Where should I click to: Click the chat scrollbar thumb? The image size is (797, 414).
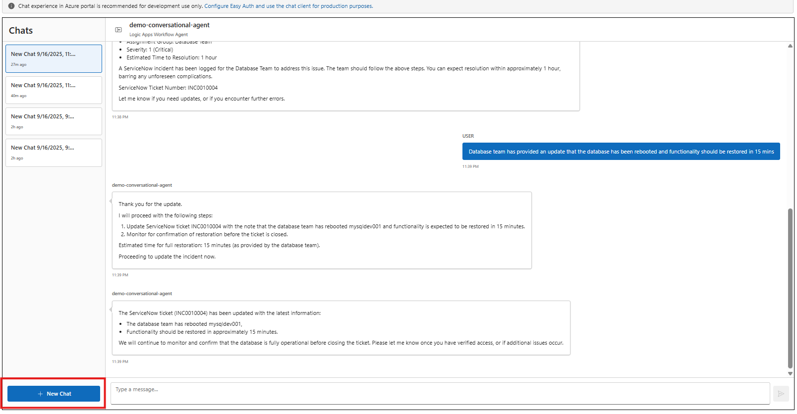790,287
